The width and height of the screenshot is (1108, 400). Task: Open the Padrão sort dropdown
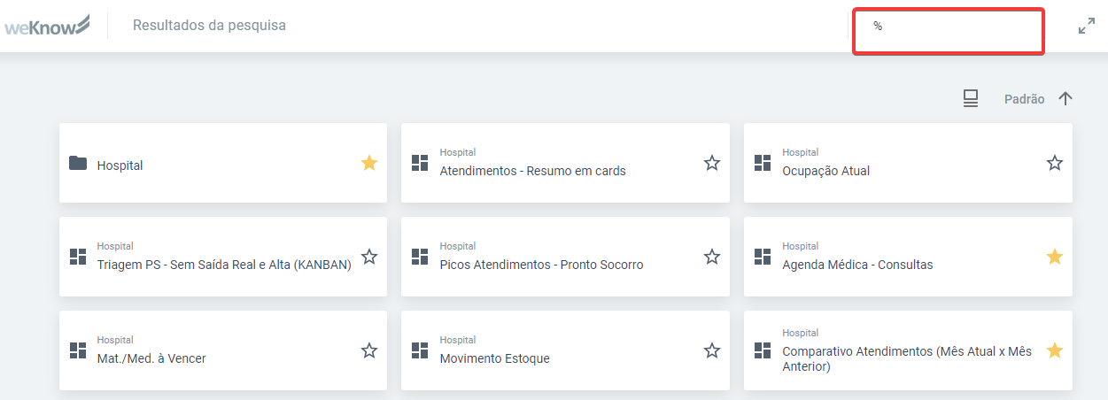1024,99
